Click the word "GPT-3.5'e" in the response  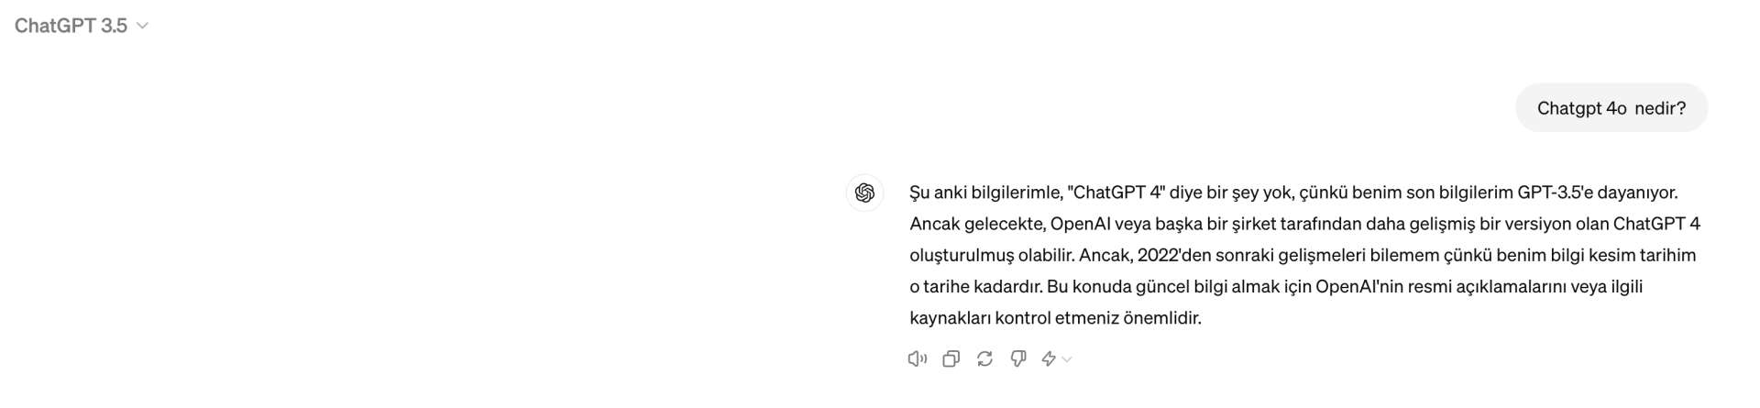point(1556,193)
